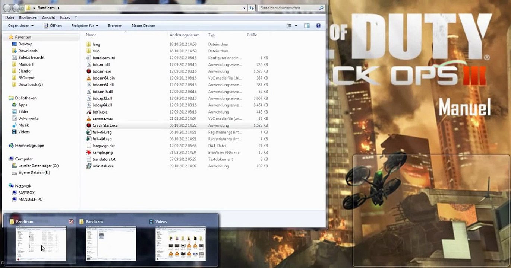Open the EASYBOX network device
Image resolution: width=511 pixels, height=268 pixels.
pyautogui.click(x=26, y=193)
